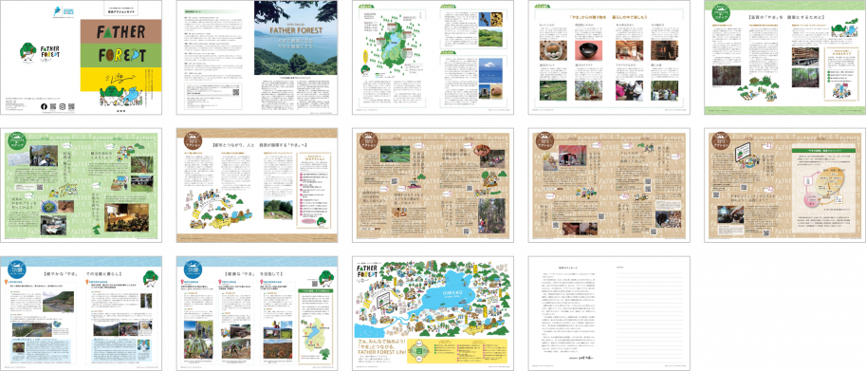Open the light-blue header spread with two orange pins
This screenshot has width=866, height=371.
(82, 313)
